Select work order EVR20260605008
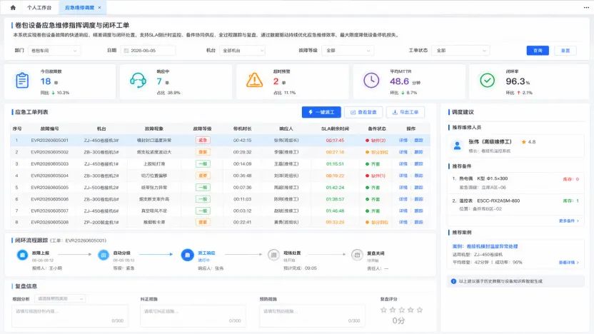Viewport: 594px width, 334px height. (x=220, y=222)
